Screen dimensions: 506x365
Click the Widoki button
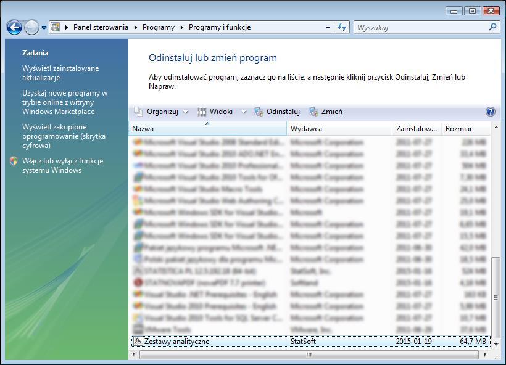(221, 112)
